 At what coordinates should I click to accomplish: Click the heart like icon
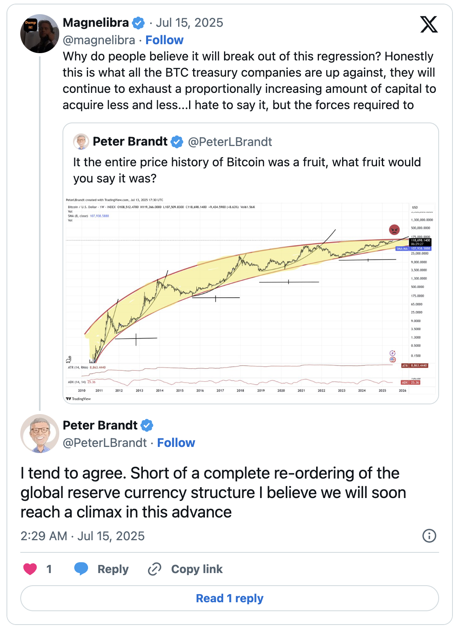30,569
